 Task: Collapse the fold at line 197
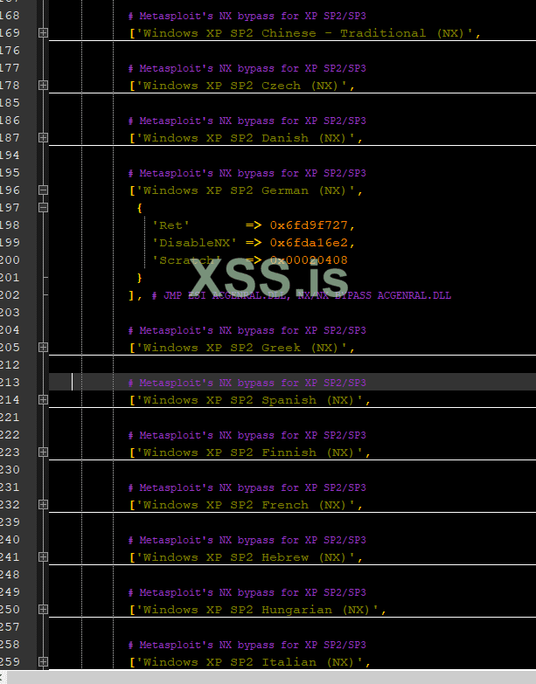pyautogui.click(x=43, y=207)
